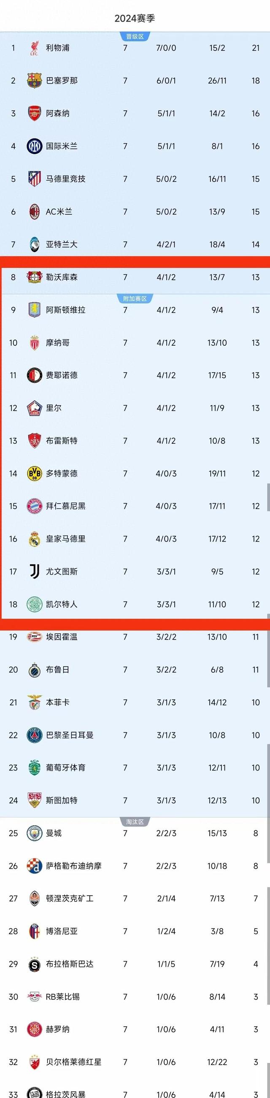Select the Barcelona badge icon
270x1098 pixels.
point(34,81)
